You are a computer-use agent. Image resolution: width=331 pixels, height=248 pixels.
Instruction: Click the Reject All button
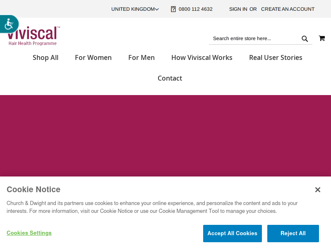[293, 234]
